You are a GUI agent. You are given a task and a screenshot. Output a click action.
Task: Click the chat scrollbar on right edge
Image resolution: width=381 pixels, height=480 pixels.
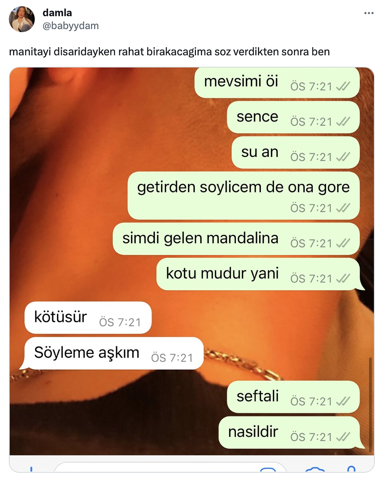coord(370,405)
